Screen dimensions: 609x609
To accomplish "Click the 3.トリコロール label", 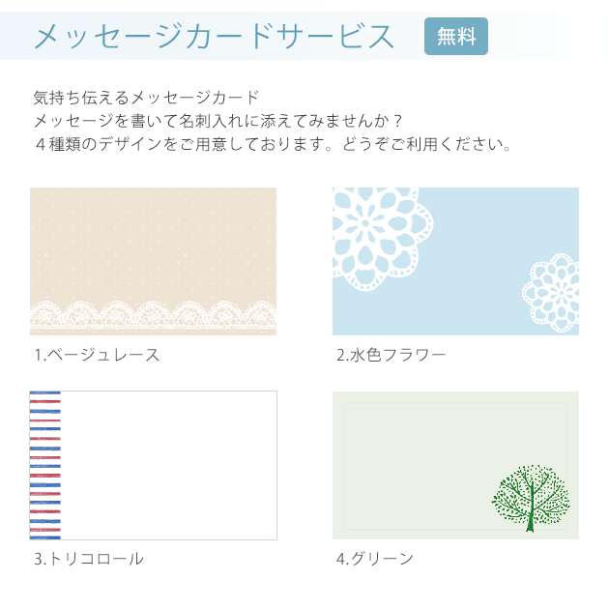I will [x=88, y=559].
